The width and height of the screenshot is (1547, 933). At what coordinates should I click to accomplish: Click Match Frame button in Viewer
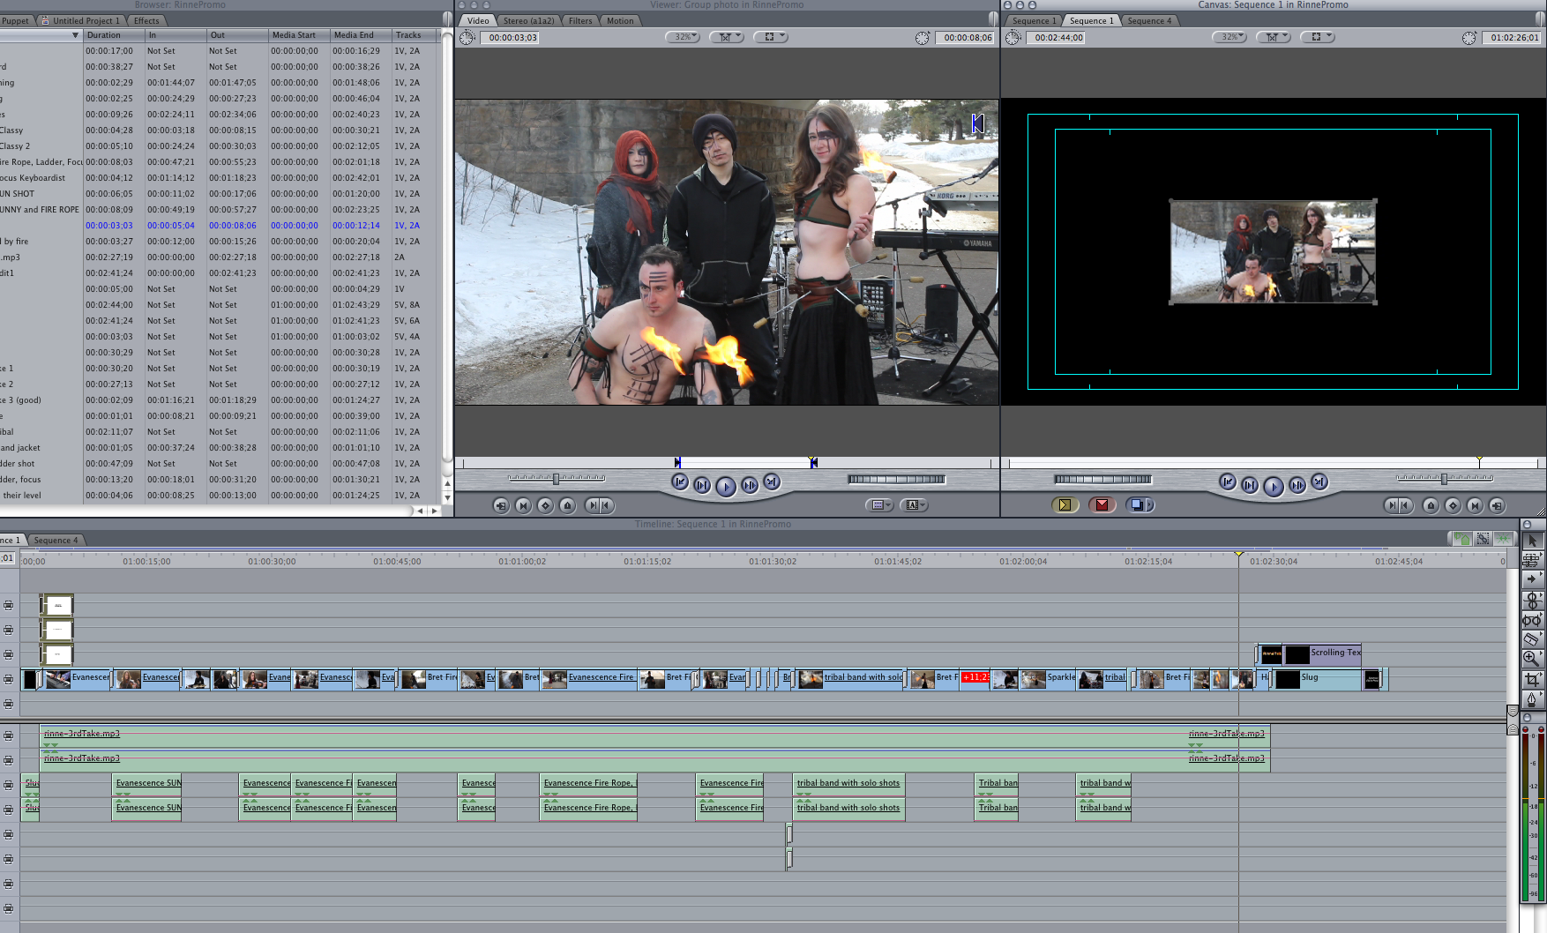(x=501, y=505)
